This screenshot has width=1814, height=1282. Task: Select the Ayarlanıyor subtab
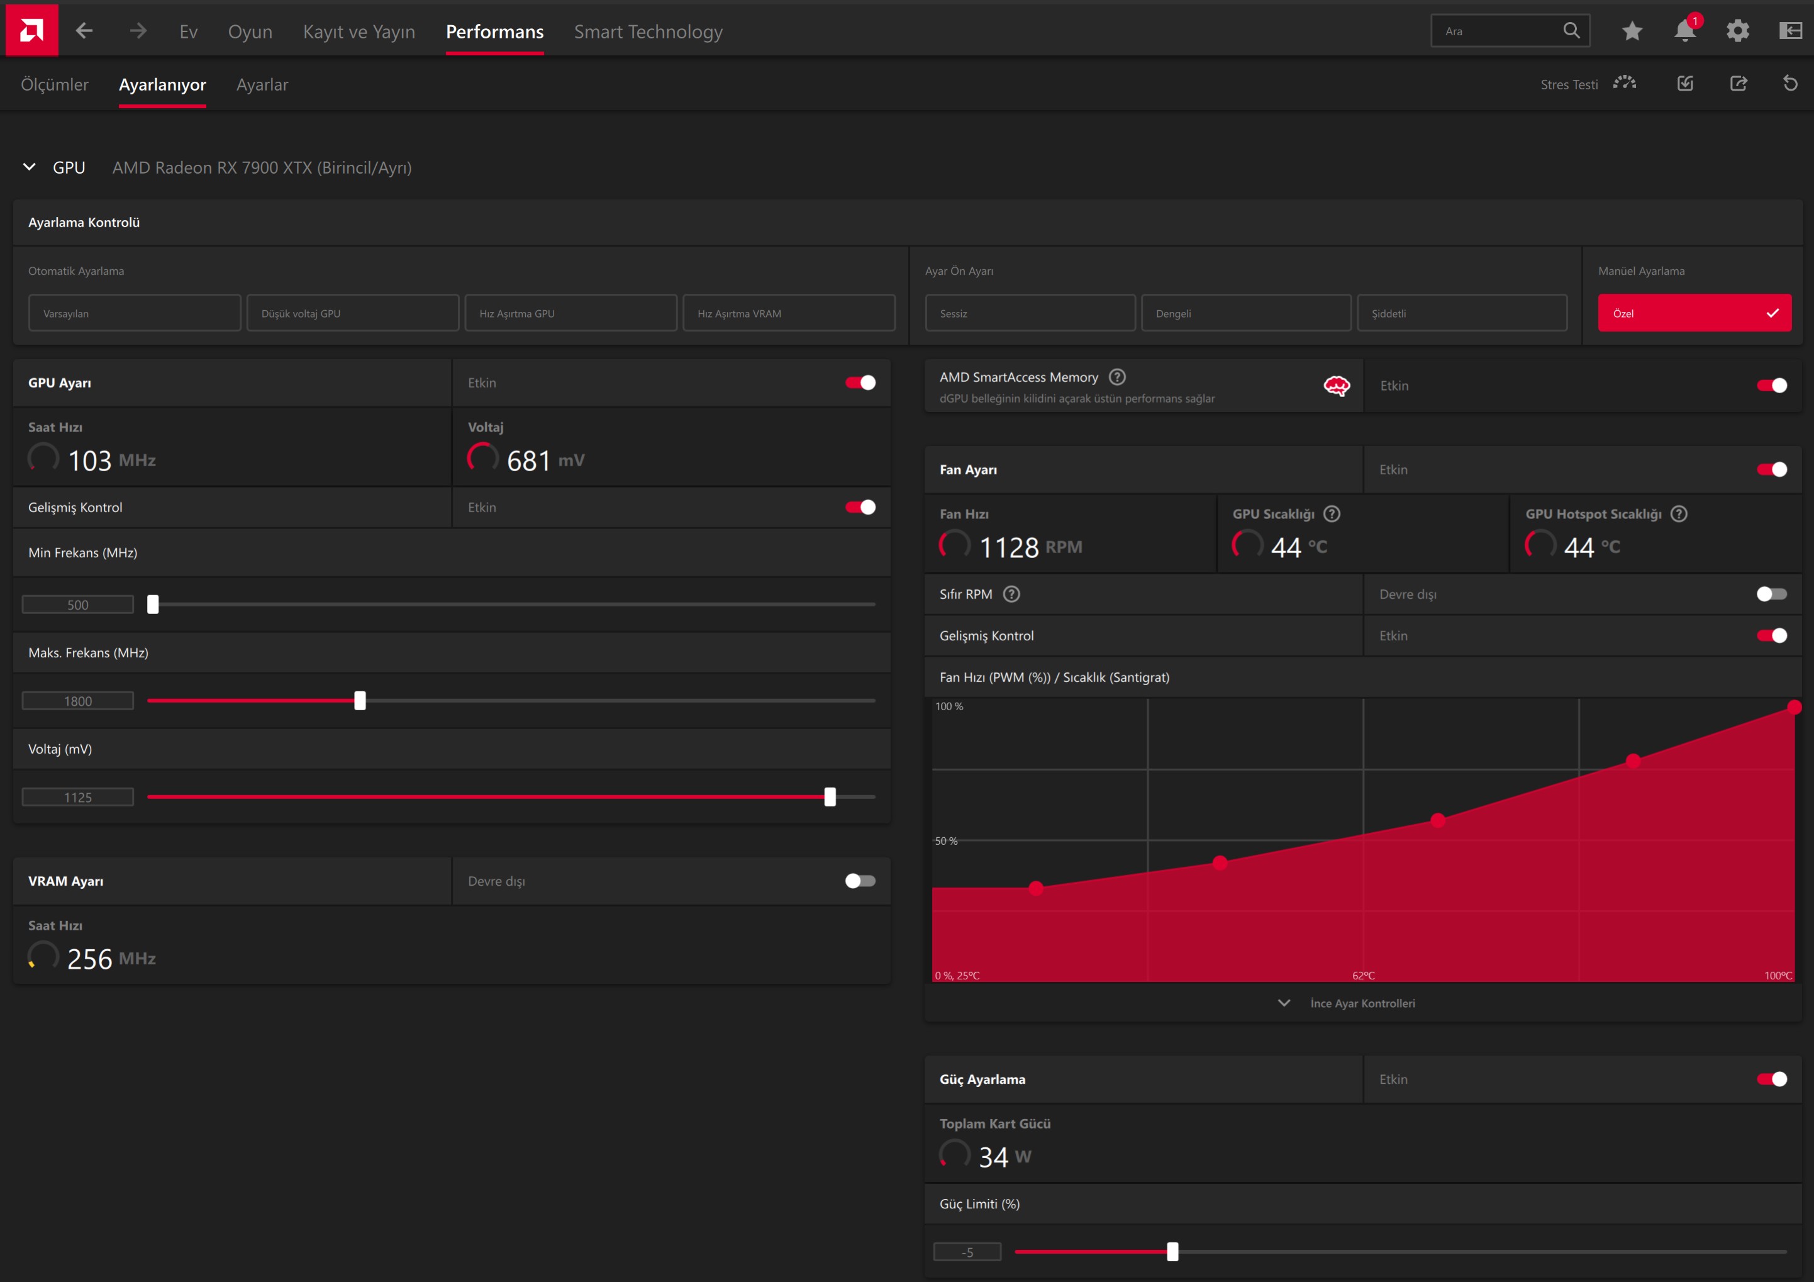[162, 84]
